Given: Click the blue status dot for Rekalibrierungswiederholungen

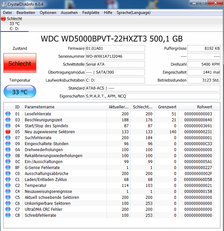Looking at the screenshot, I should (x=8, y=155).
